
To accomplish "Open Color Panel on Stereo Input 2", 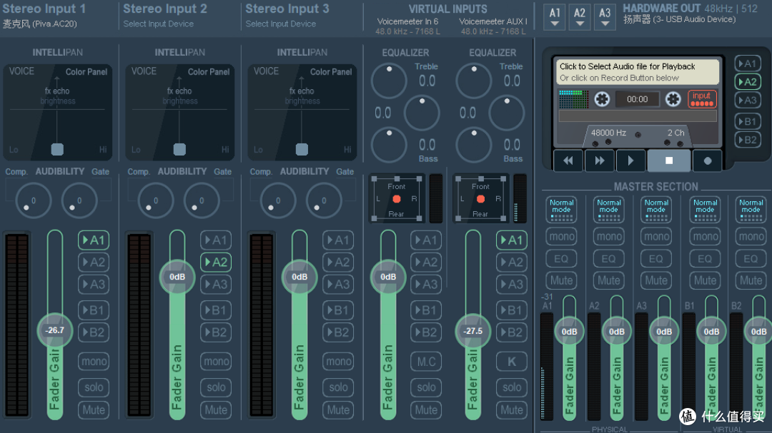I will 209,72.
